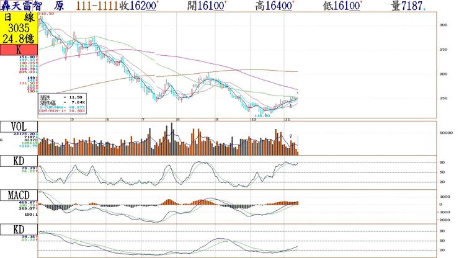Click the arrow marker above volume bars
459x258 pixels.
[291, 136]
